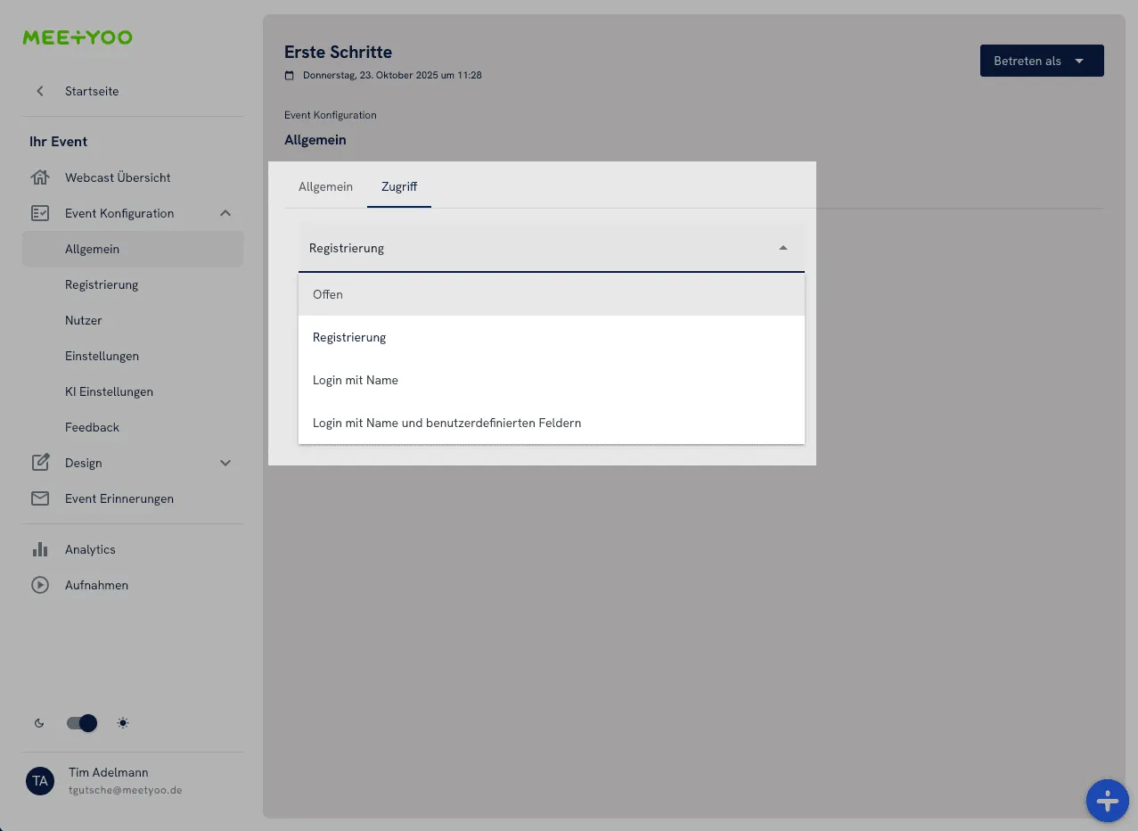Expand the Design section chevron
The width and height of the screenshot is (1138, 831).
coord(225,463)
